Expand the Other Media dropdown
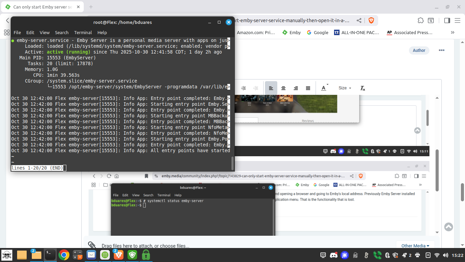Image resolution: width=465 pixels, height=262 pixels. point(415,246)
